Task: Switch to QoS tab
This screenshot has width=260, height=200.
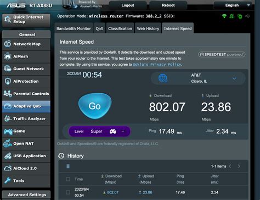Action: (99, 28)
